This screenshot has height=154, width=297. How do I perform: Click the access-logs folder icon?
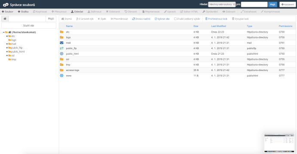click(x=61, y=70)
